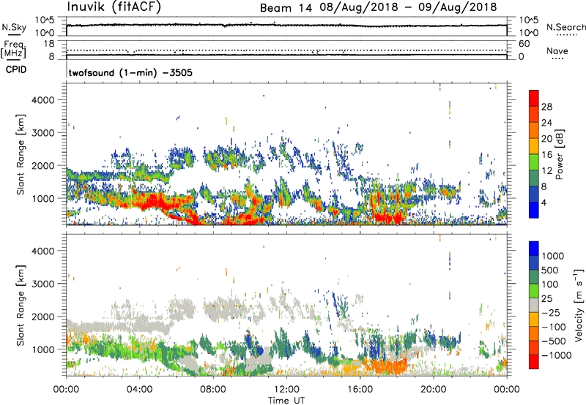586x405 pixels.
Task: Click the dark green 8–12 dB Power segment
Action: (x=534, y=178)
